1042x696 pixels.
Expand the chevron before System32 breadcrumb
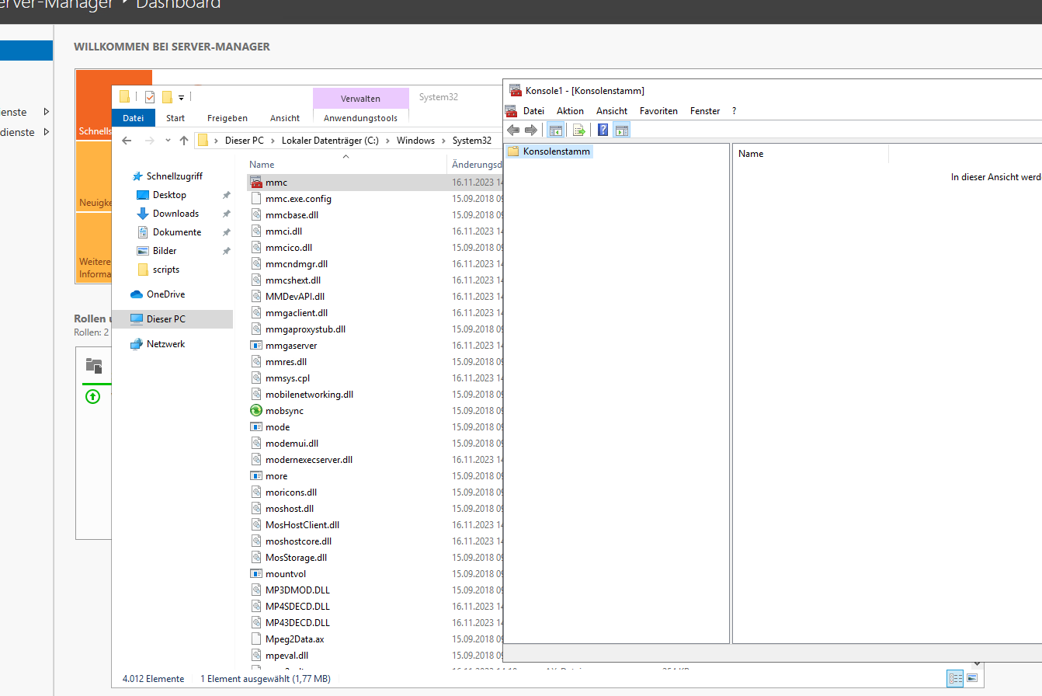click(x=444, y=141)
